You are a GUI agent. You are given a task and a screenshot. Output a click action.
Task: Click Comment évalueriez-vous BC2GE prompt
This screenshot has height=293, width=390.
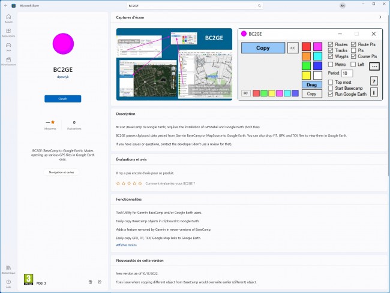click(x=170, y=183)
